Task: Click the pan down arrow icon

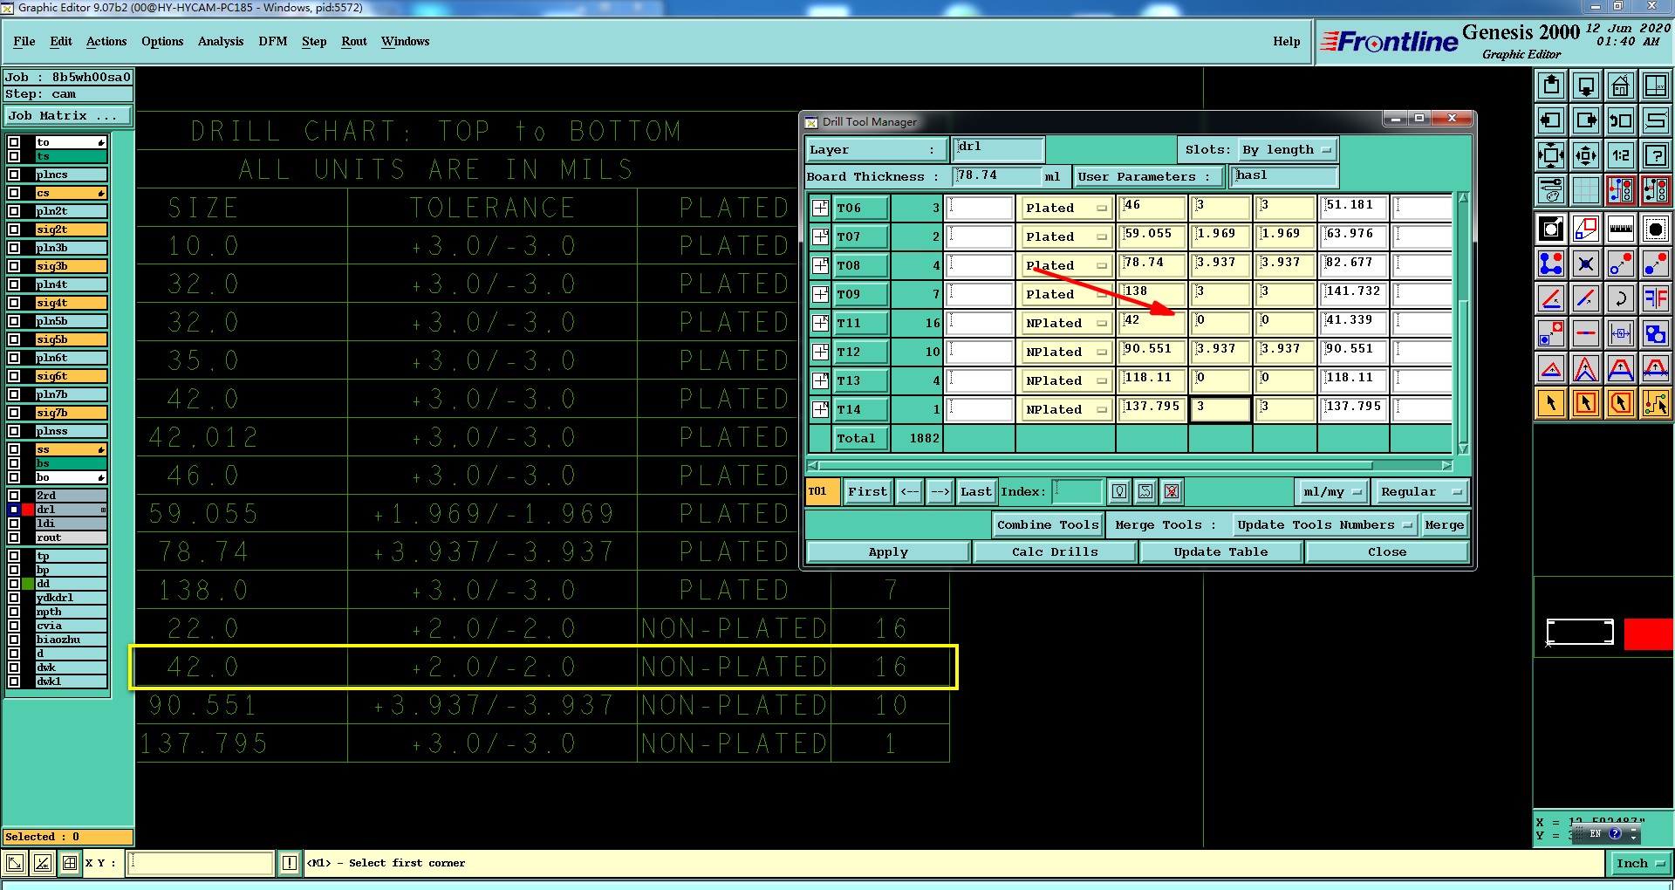Action: [x=1586, y=86]
